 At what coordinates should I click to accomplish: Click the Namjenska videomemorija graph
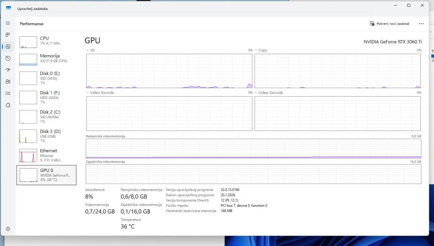click(253, 148)
